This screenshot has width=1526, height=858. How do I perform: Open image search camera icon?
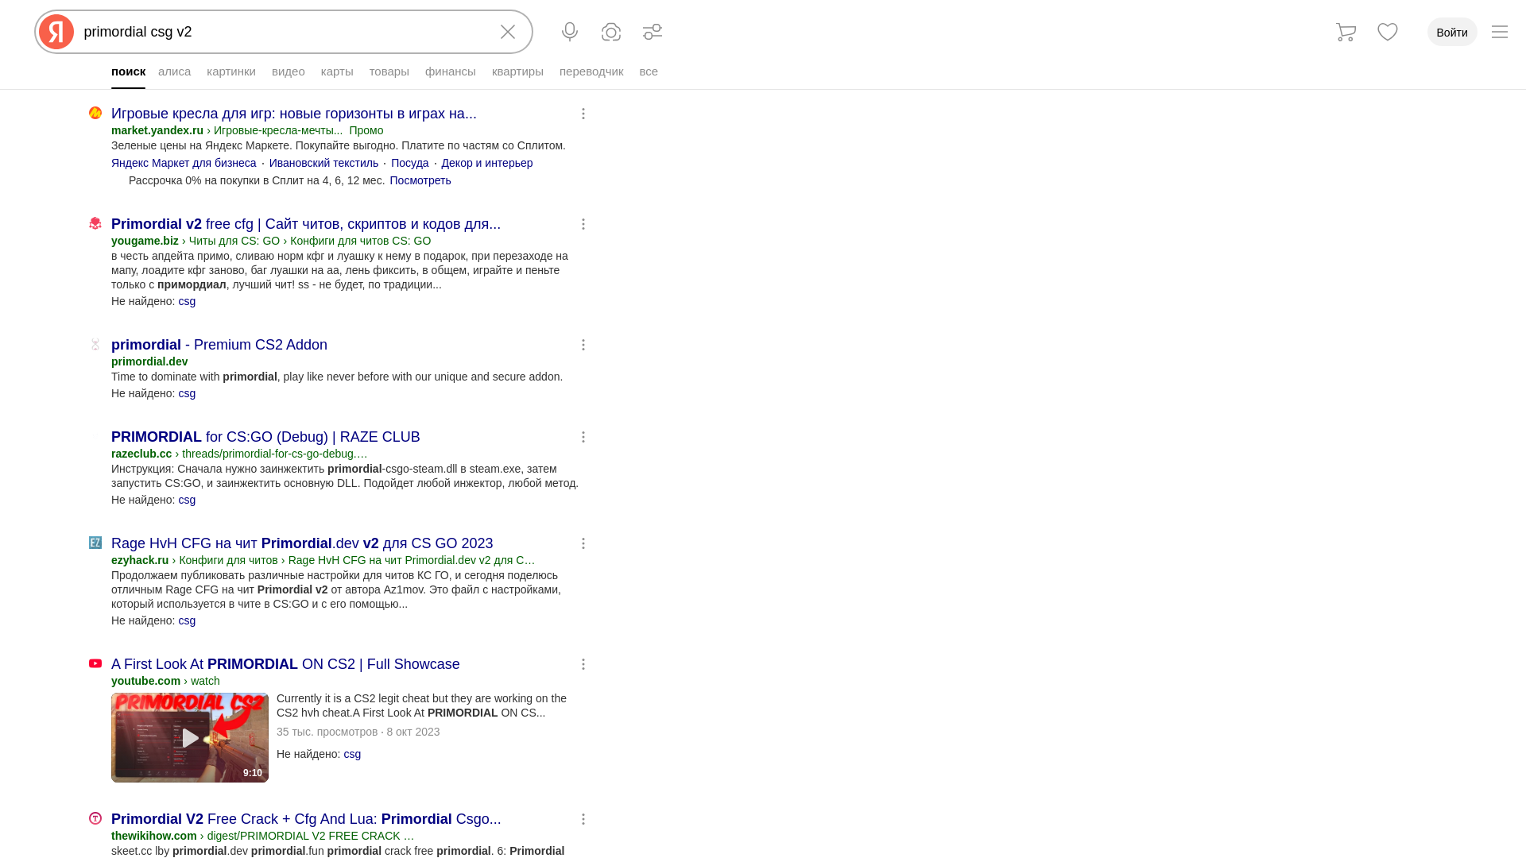coord(611,32)
